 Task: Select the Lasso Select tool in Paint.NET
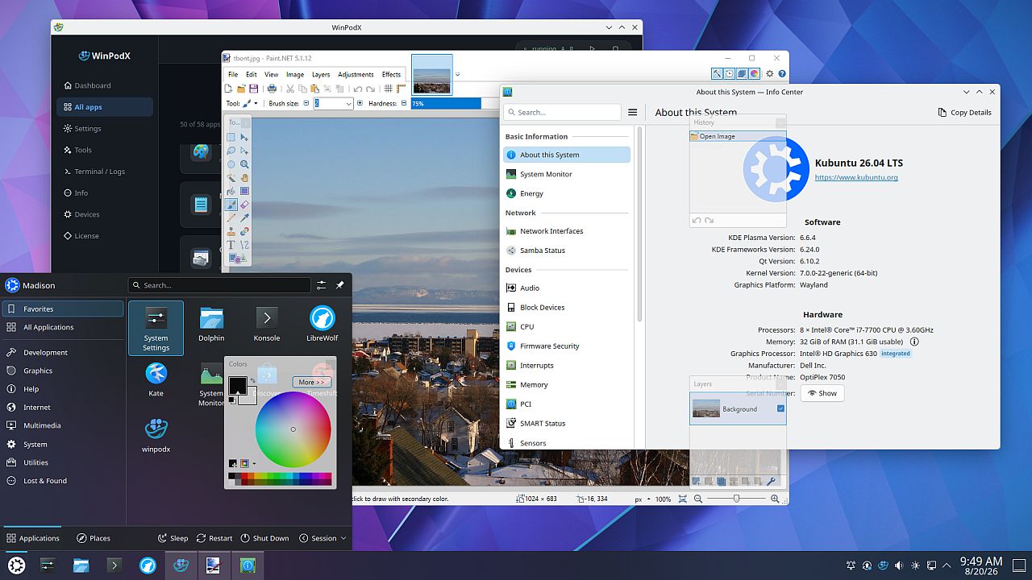click(x=231, y=151)
